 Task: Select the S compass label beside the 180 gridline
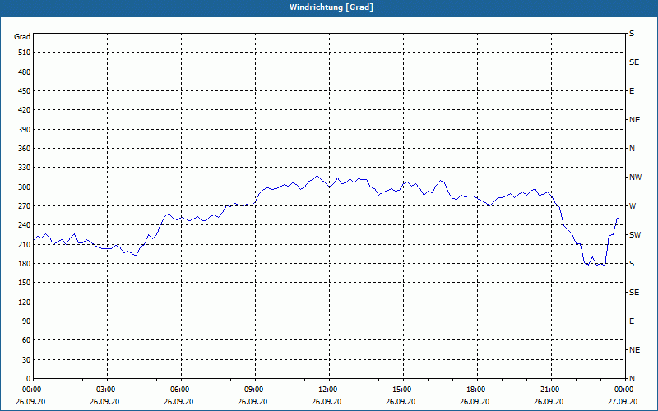point(632,264)
